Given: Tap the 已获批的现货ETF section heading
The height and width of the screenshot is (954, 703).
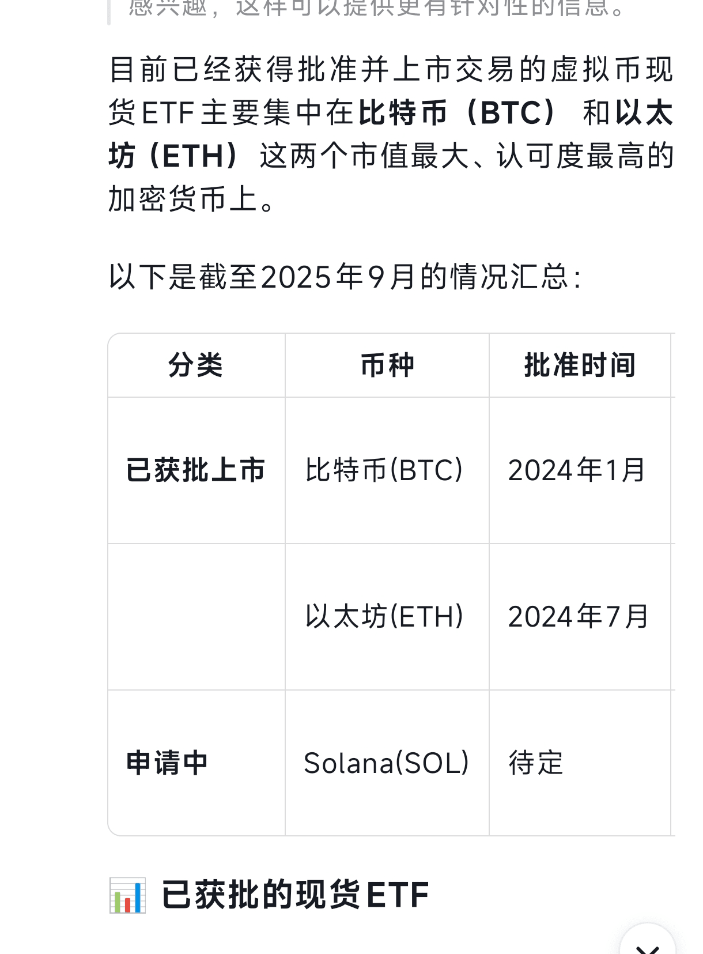Looking at the screenshot, I should [294, 895].
